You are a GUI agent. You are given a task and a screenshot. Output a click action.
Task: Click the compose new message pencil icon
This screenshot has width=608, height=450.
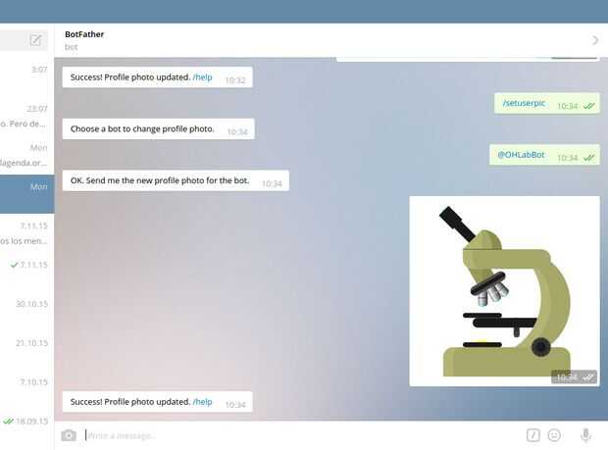[35, 40]
